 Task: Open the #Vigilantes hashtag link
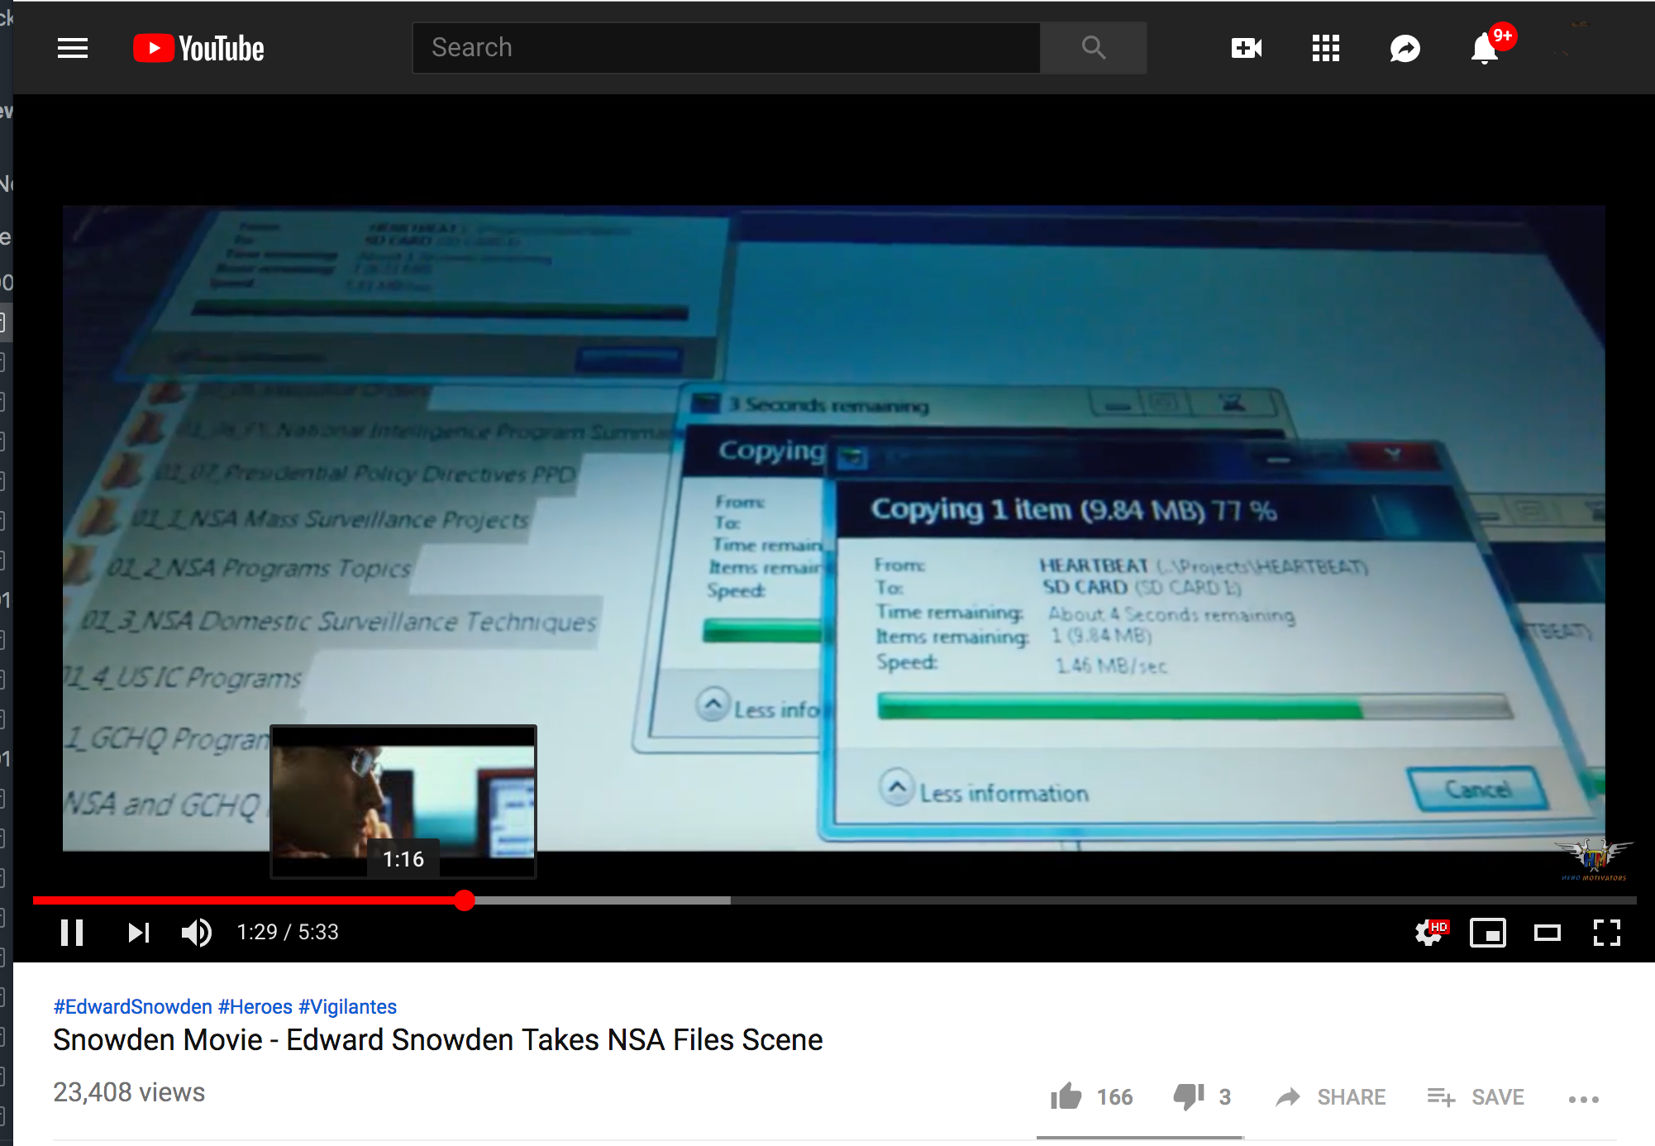pyautogui.click(x=347, y=1006)
